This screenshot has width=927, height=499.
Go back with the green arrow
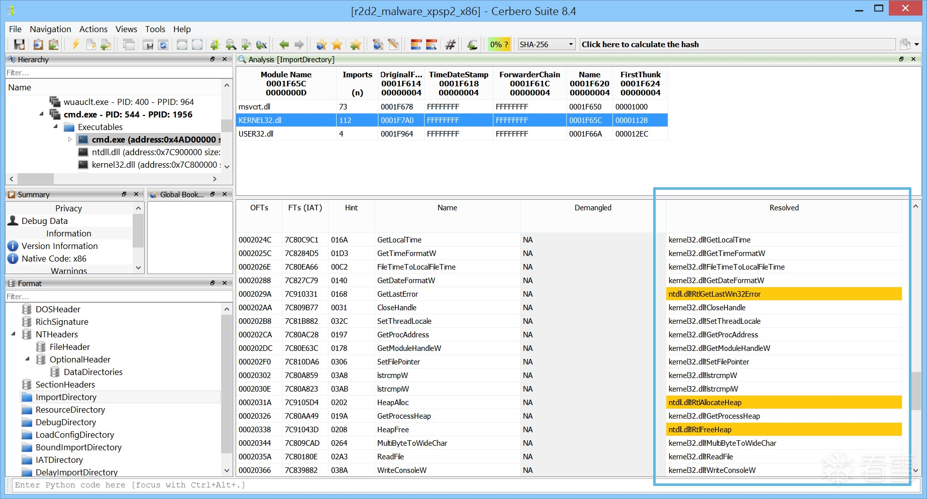pos(284,45)
